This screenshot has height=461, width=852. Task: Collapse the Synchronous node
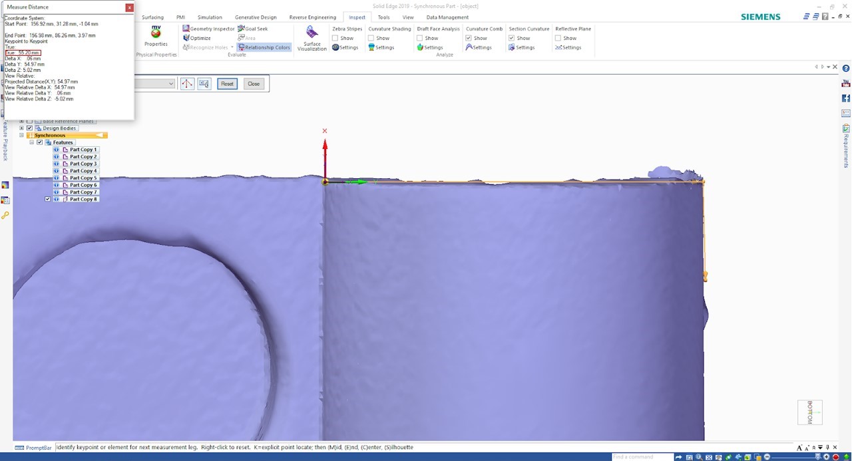[21, 135]
